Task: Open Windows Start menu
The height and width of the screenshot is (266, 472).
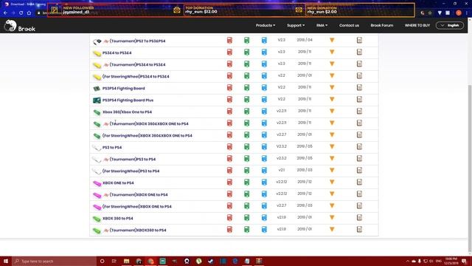Action: (x=6, y=261)
